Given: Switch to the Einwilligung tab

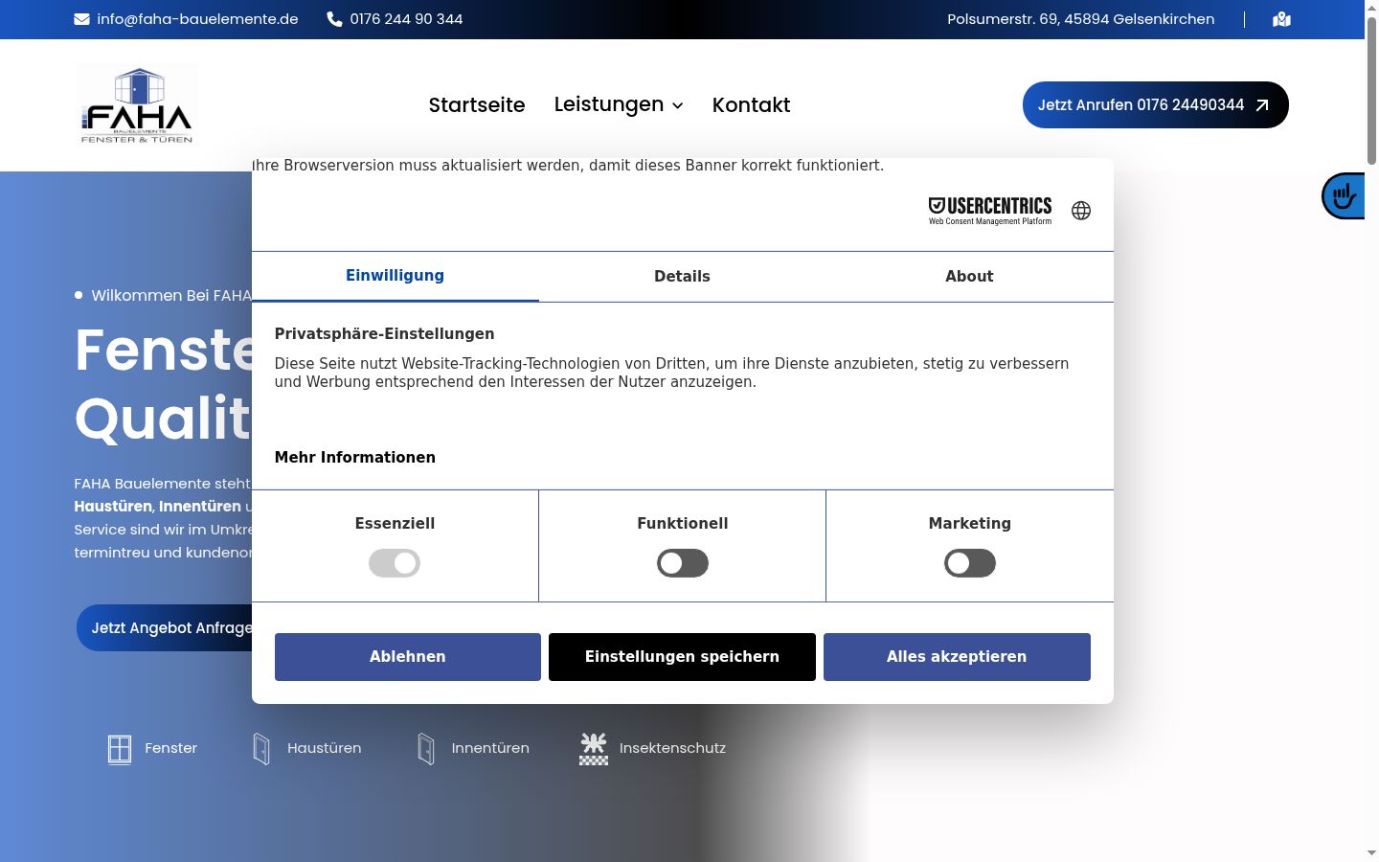Looking at the screenshot, I should point(396,276).
